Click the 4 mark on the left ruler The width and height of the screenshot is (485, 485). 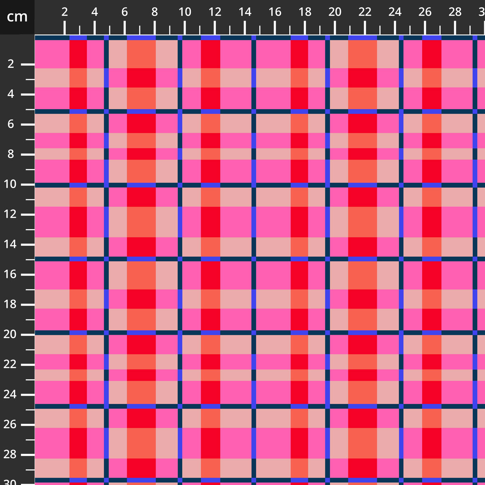tap(11, 94)
